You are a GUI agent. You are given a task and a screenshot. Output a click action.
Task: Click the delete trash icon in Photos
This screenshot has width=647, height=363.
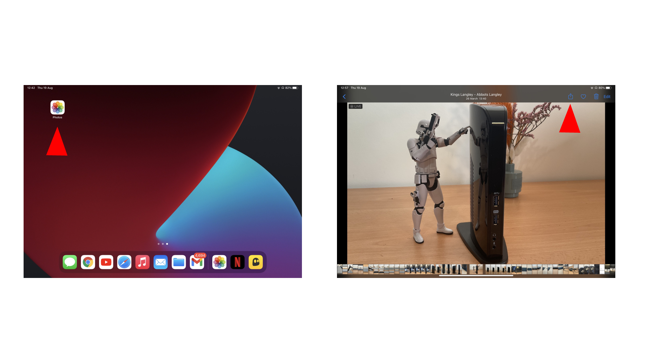tap(595, 96)
